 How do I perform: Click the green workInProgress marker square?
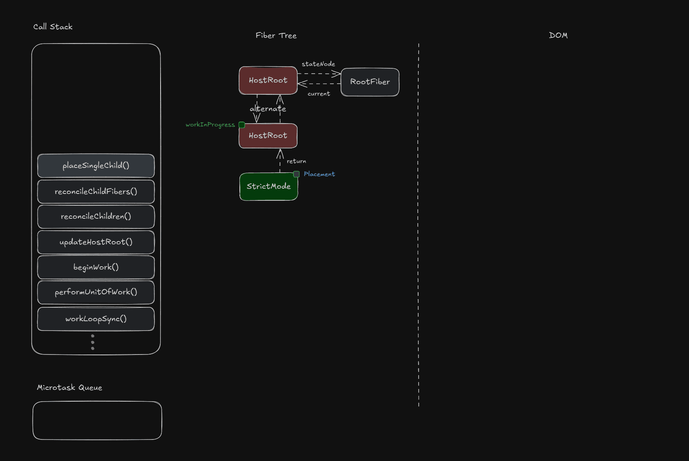pyautogui.click(x=242, y=125)
